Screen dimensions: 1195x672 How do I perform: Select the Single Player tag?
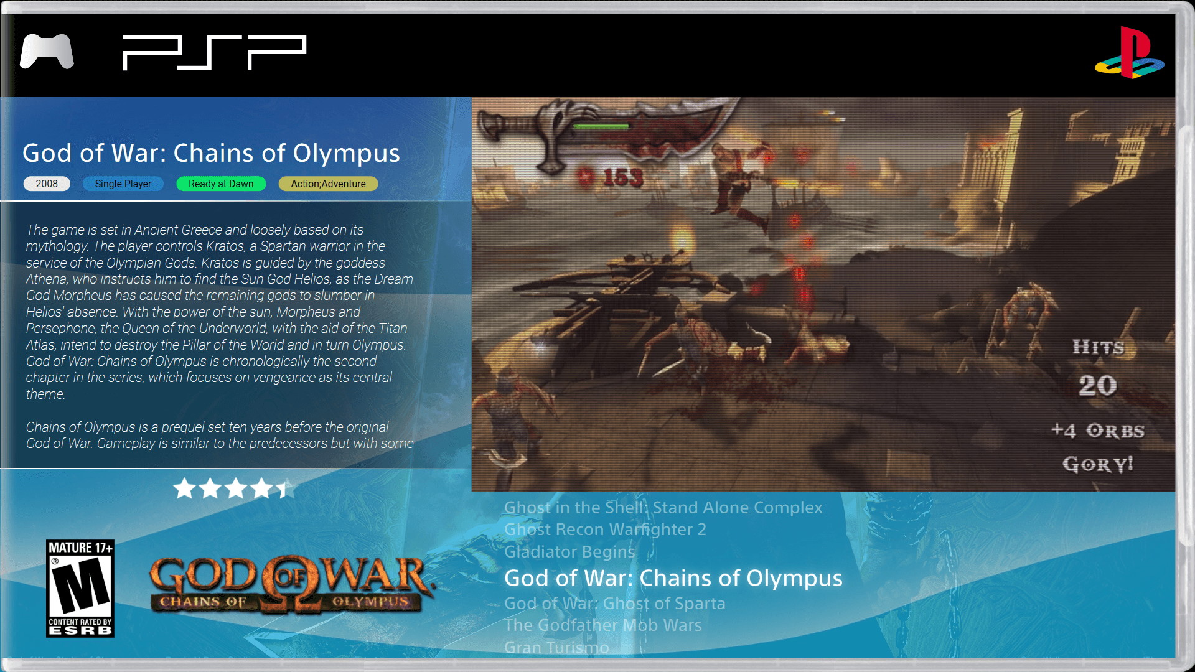123,184
